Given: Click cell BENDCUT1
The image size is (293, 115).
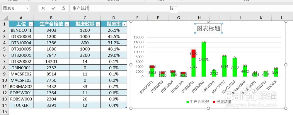Looking at the screenshot, I should pos(21,30).
